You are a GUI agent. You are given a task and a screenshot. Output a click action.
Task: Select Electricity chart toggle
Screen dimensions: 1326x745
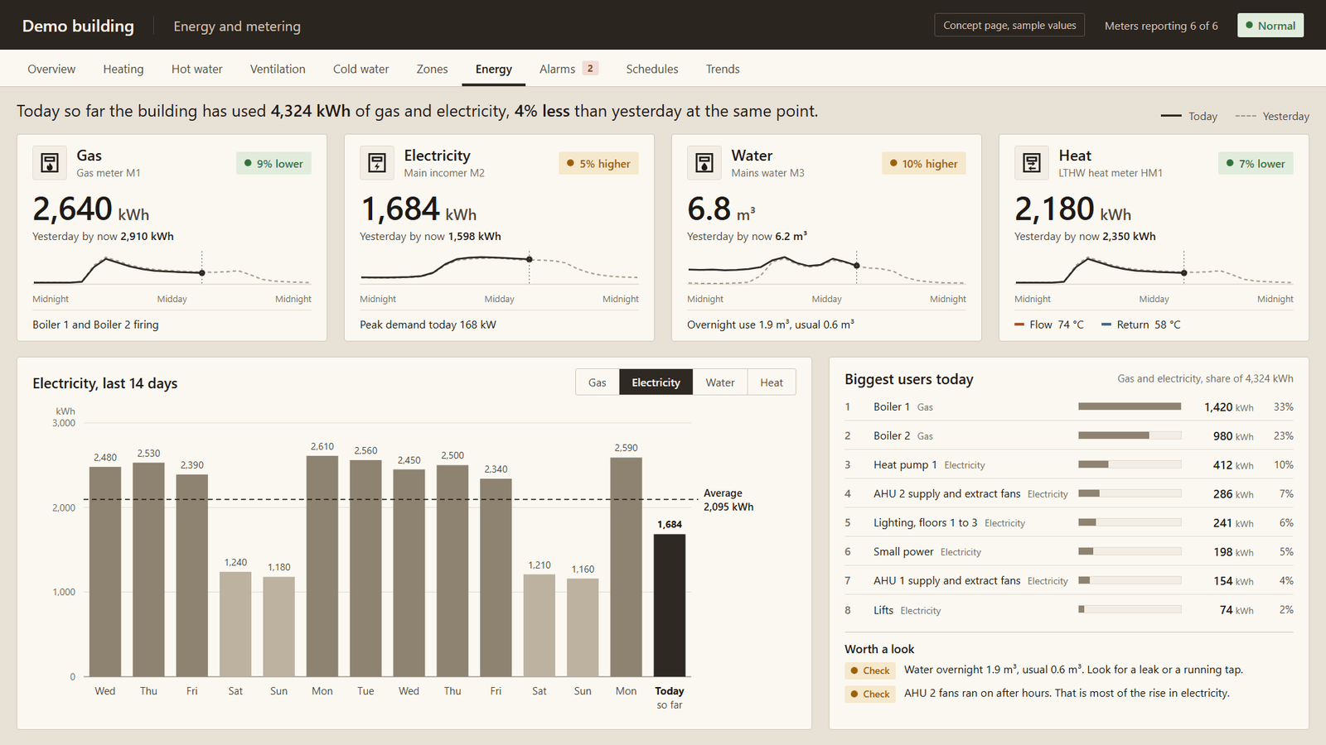[656, 382]
